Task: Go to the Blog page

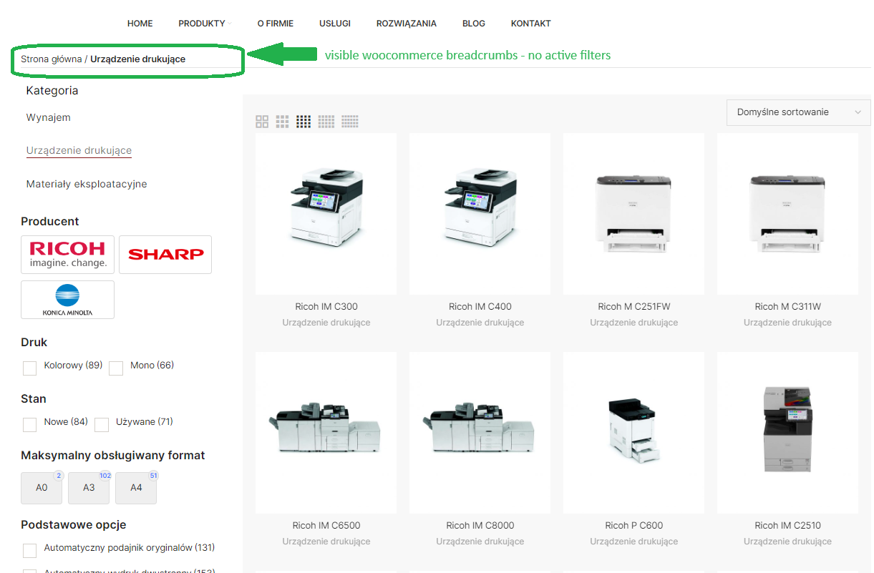Action: point(473,24)
